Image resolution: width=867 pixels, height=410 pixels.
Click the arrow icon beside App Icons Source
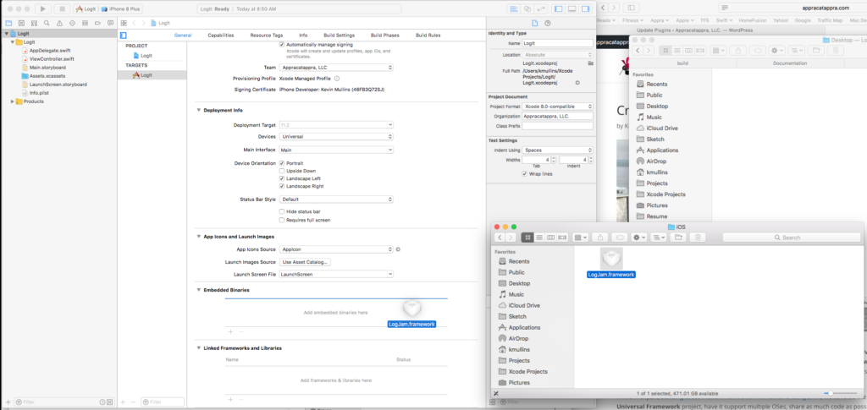398,249
